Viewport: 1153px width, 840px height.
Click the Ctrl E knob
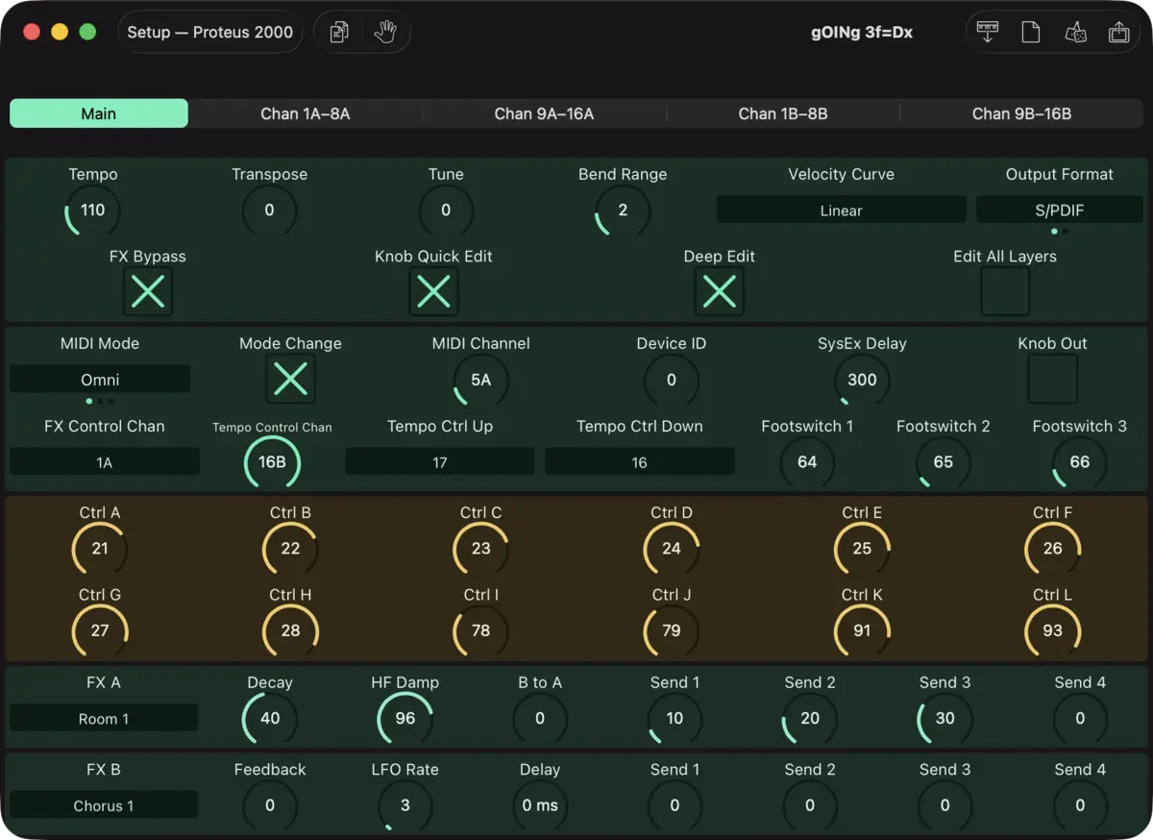point(862,549)
